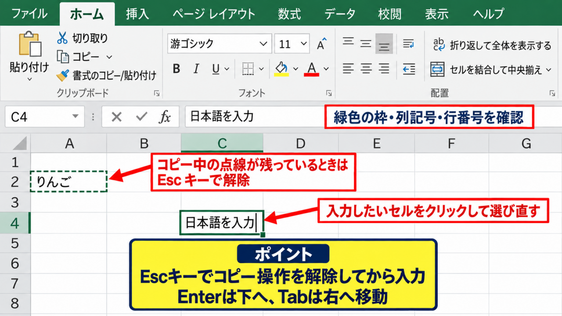Open the Paste options dropdown arrow
562x316 pixels.
30,79
